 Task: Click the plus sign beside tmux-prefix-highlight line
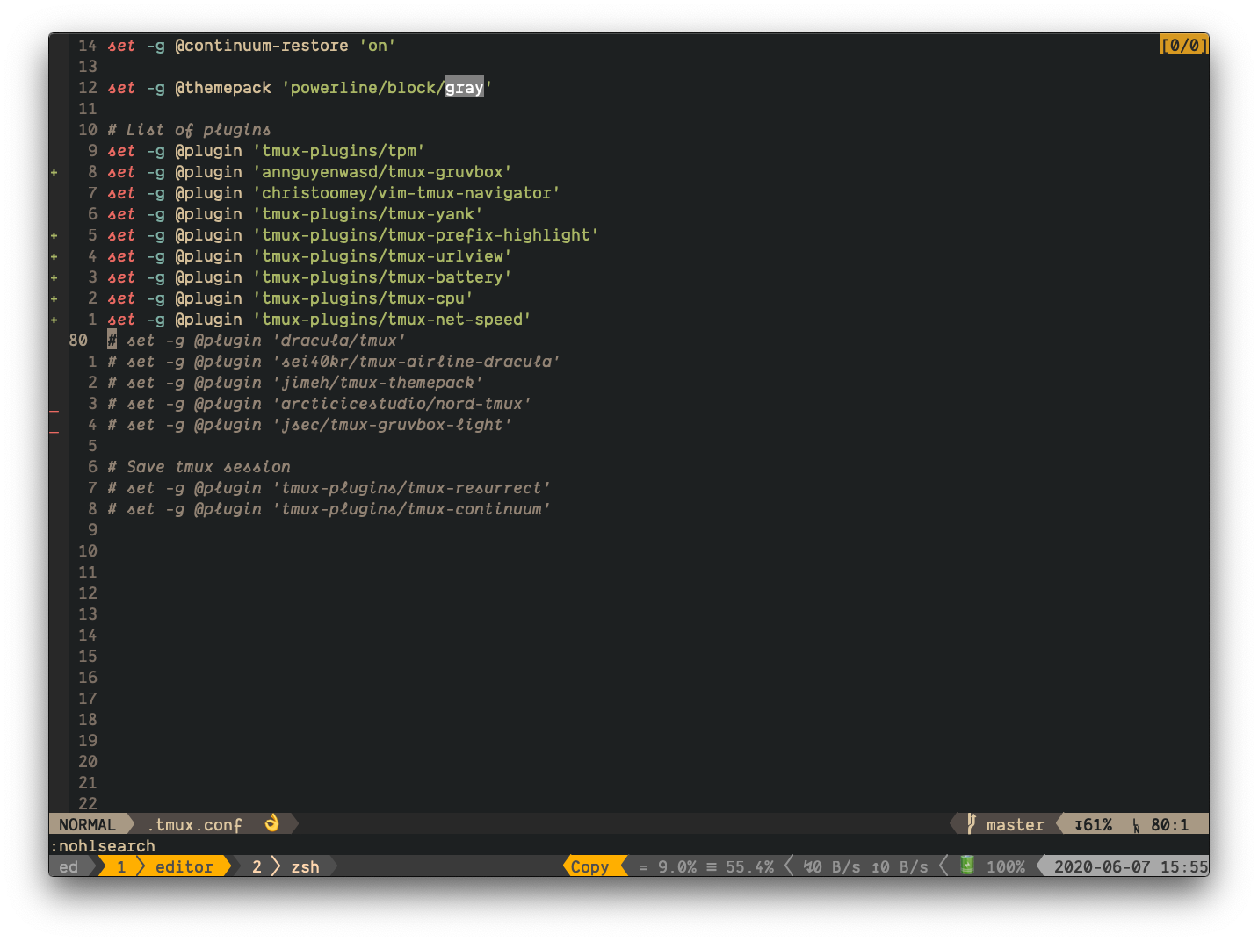coord(54,235)
